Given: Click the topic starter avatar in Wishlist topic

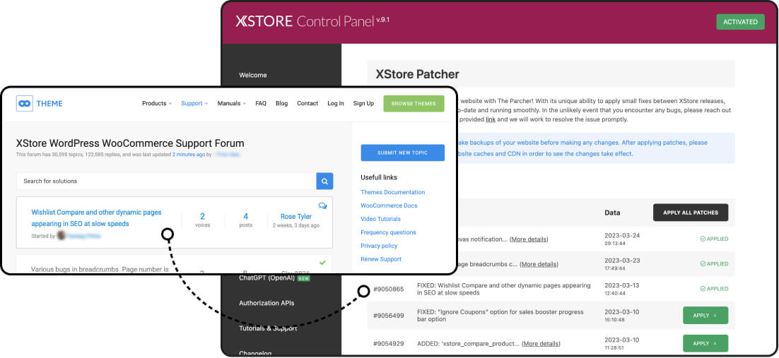Looking at the screenshot, I should (61, 236).
